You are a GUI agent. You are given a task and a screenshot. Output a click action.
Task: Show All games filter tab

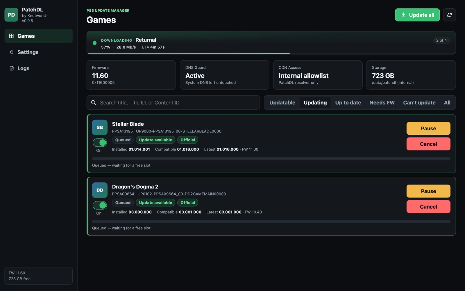click(447, 102)
